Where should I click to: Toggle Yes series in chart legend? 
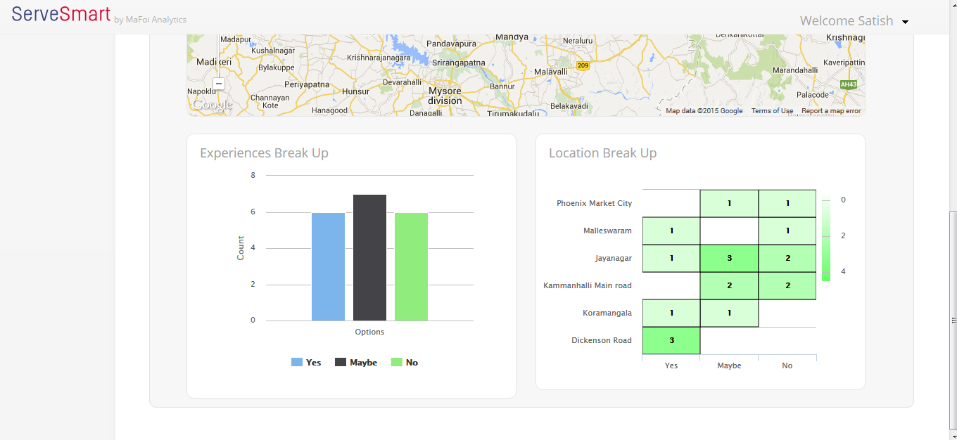306,363
